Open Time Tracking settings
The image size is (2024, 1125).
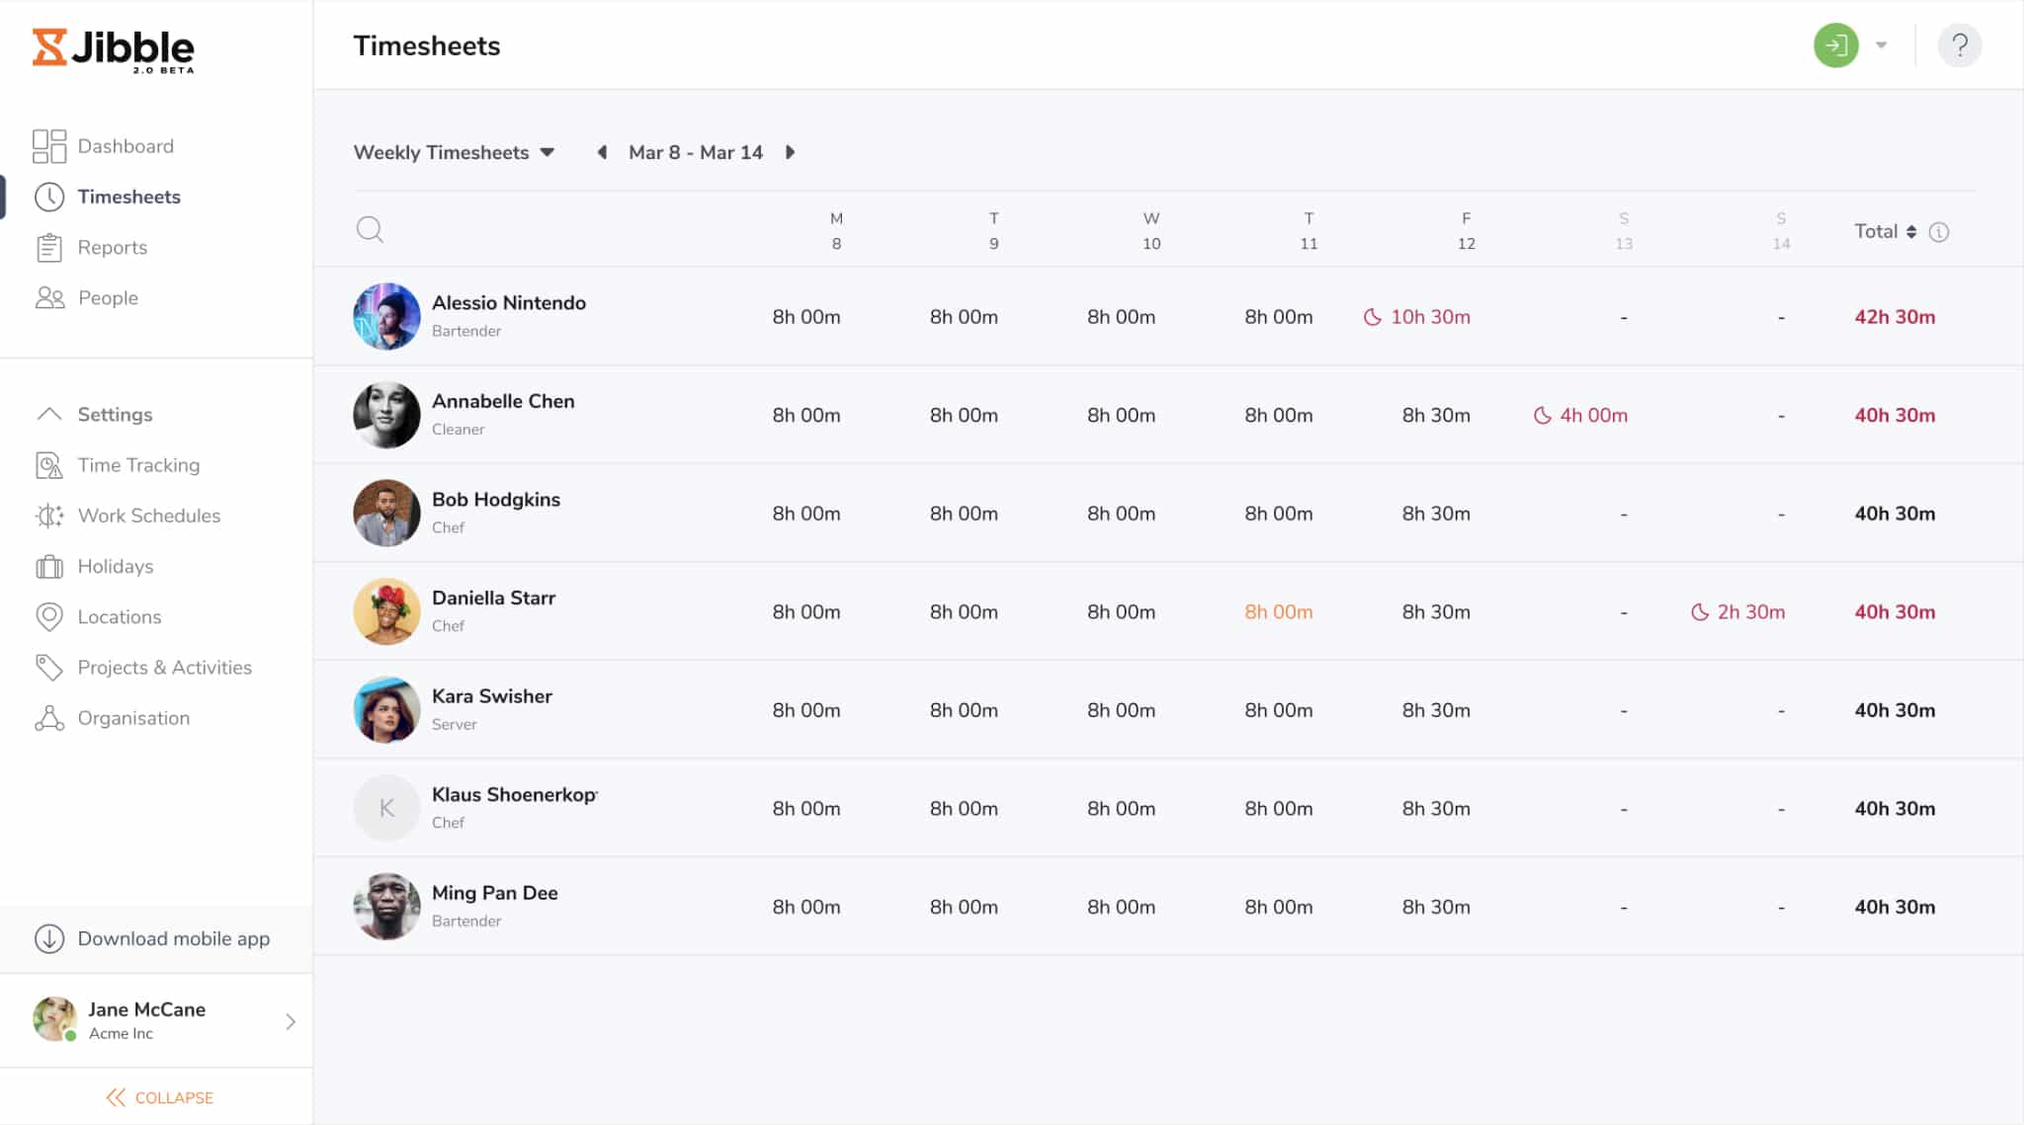coord(138,464)
